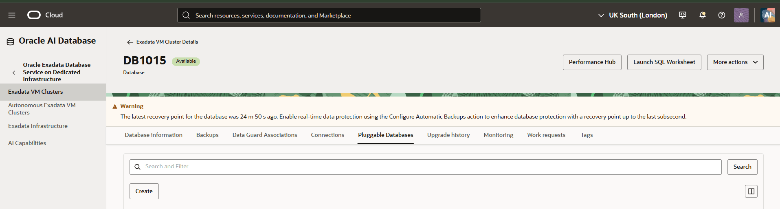Select the Pluggable Databases tab
The image size is (780, 209).
[x=386, y=135]
